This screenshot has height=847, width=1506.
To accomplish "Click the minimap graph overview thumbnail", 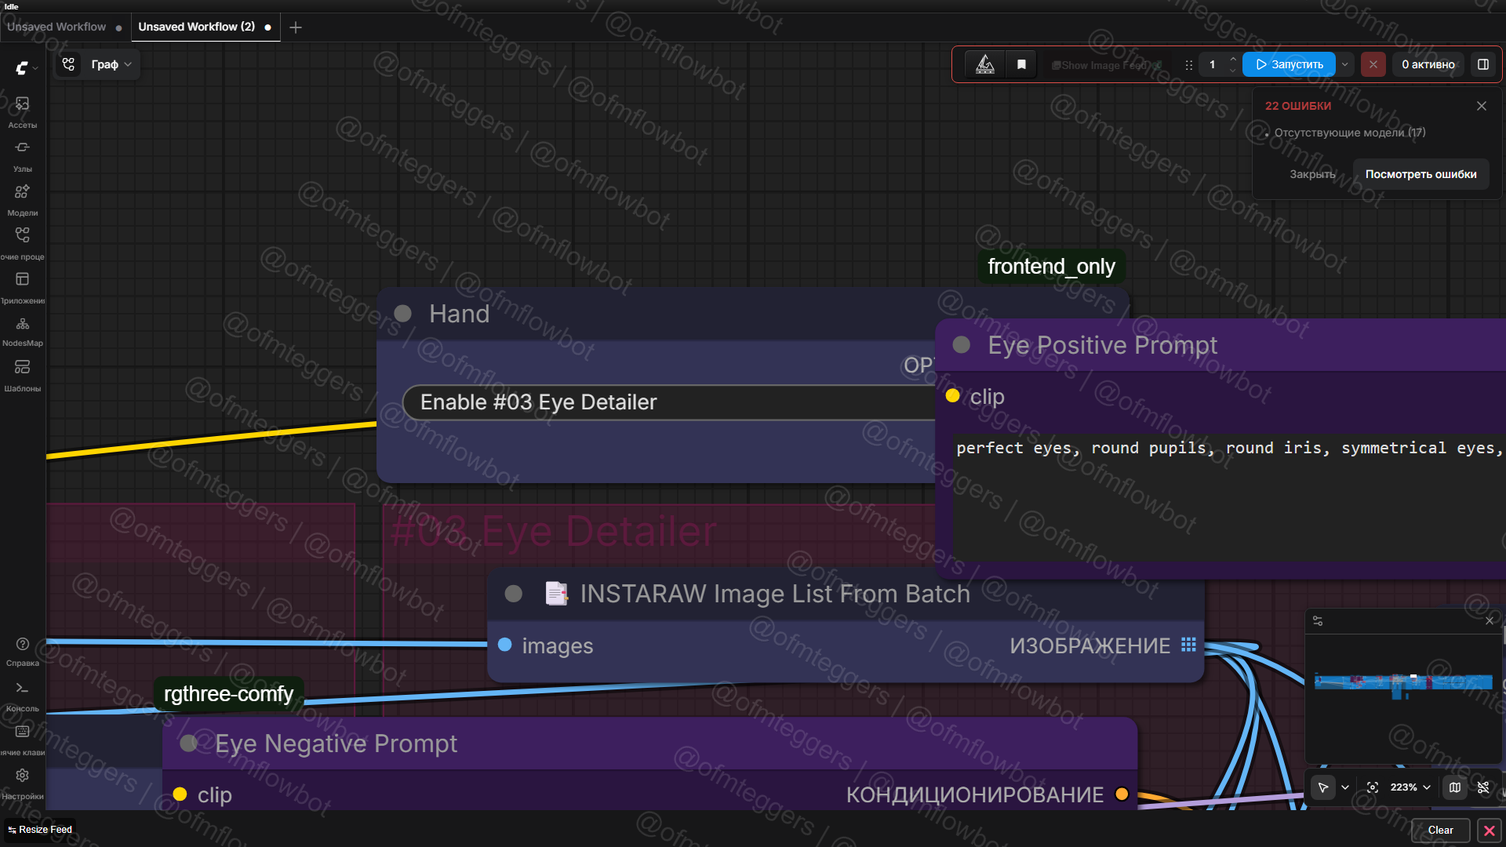I will coord(1402,682).
